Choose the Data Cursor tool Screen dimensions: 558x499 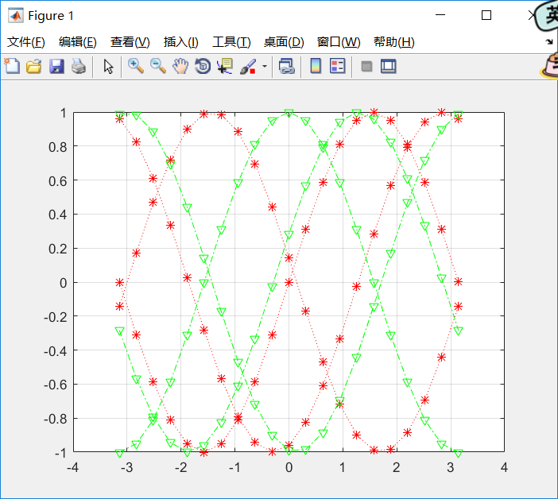pos(225,67)
